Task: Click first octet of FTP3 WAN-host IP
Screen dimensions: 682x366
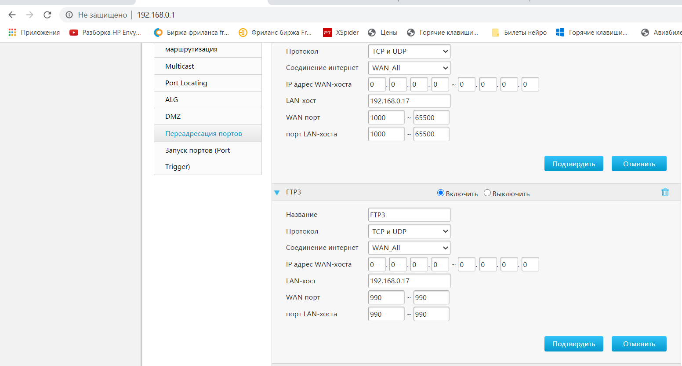Action: 377,264
